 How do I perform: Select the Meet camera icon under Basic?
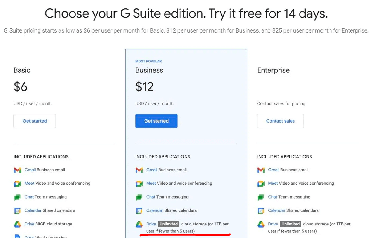(17, 184)
